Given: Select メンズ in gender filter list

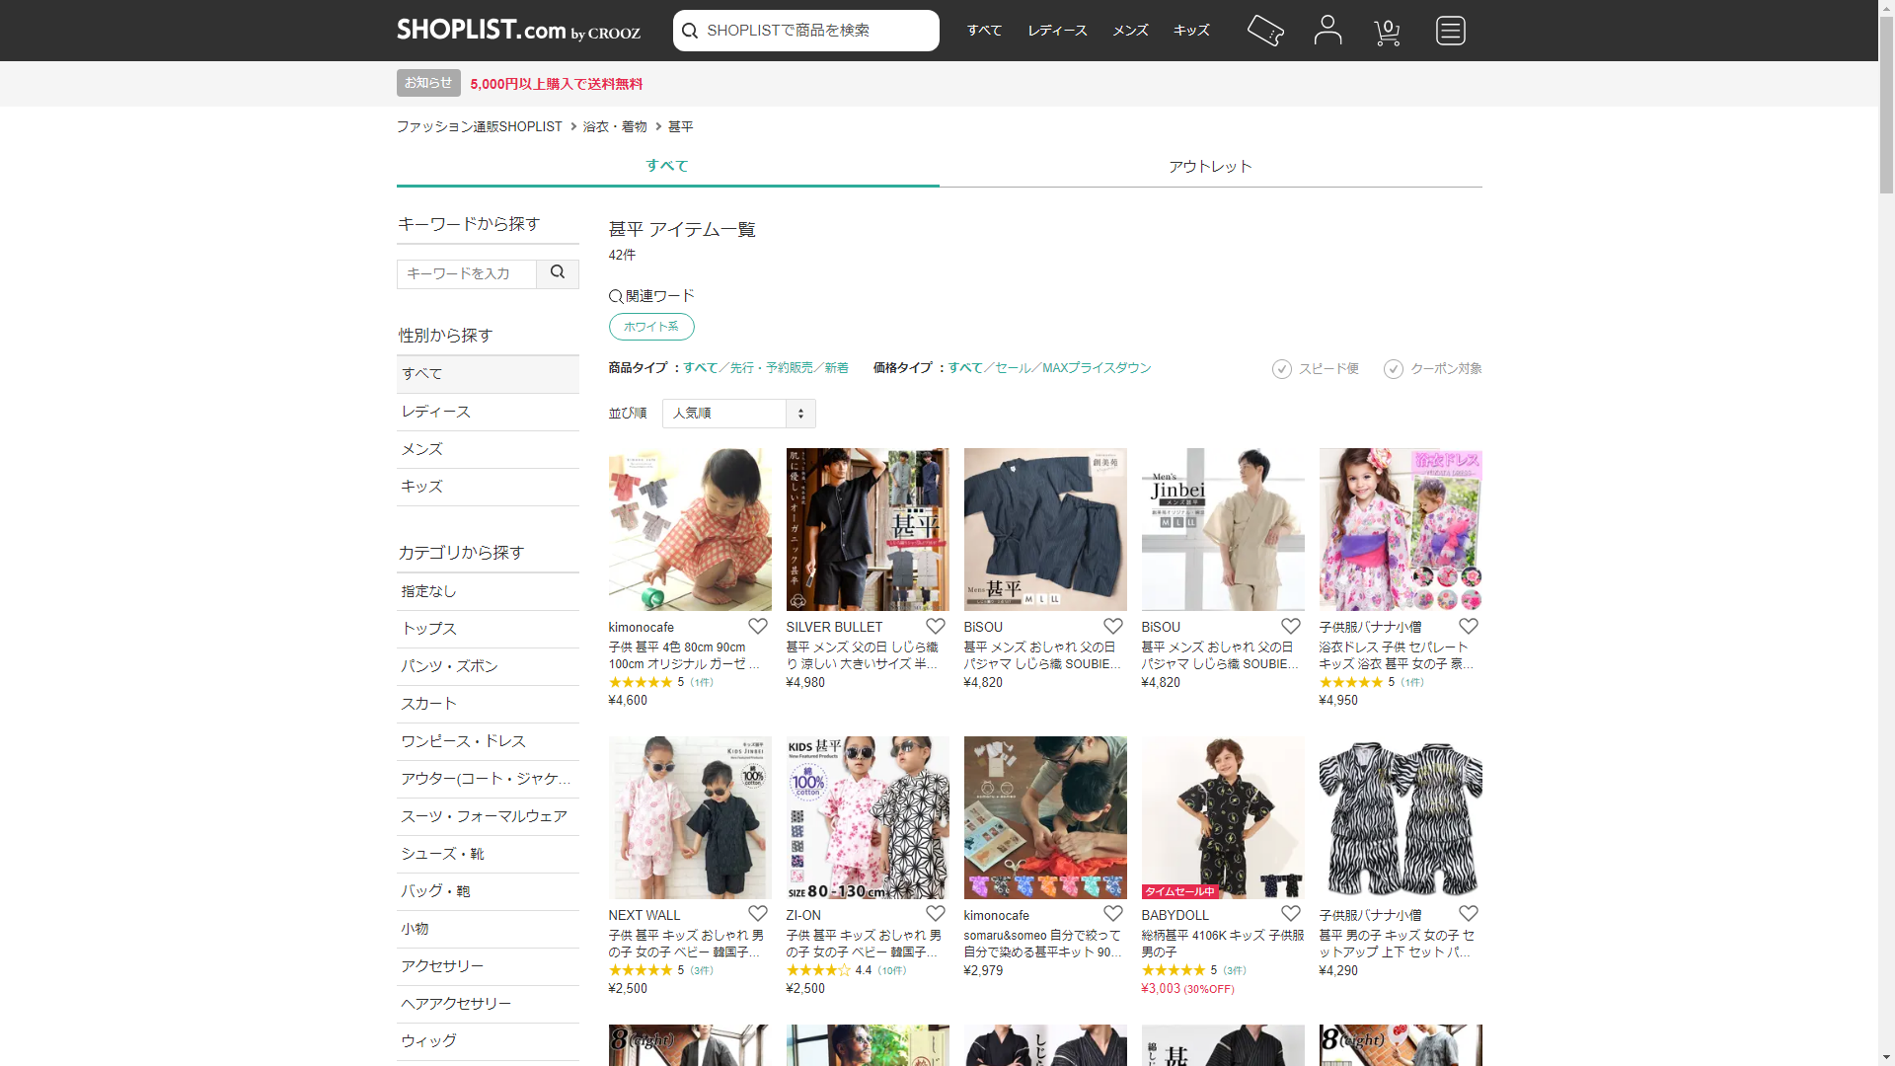Looking at the screenshot, I should click(x=422, y=449).
